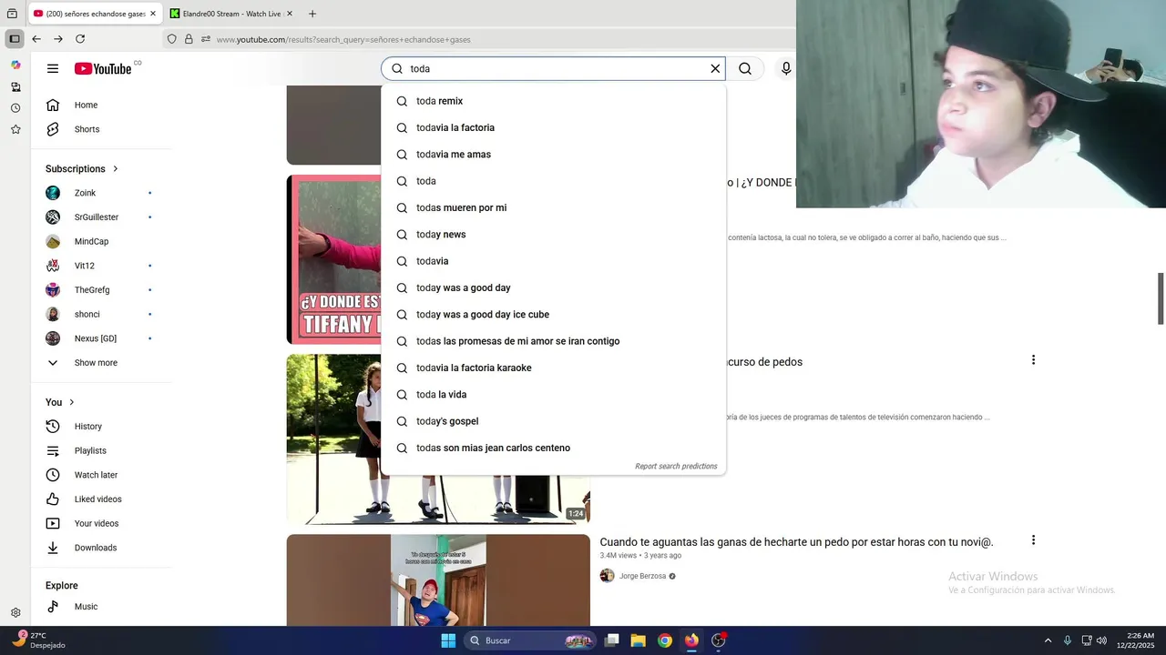This screenshot has height=655, width=1166.
Task: Open shonci channel from subscriptions
Action: pos(101,314)
